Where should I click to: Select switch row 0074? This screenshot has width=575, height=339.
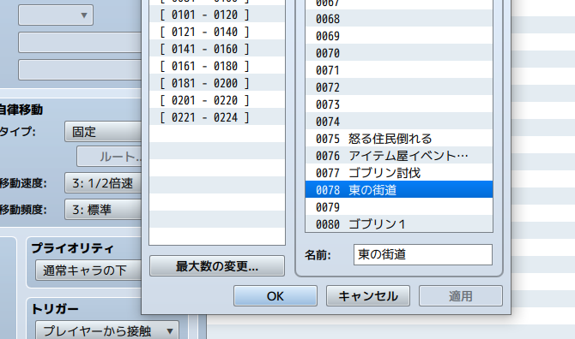[398, 122]
